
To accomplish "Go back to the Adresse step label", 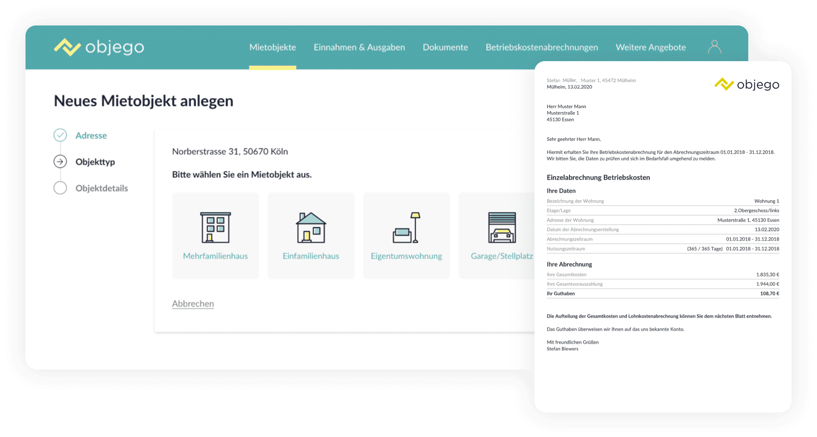I will [x=91, y=135].
